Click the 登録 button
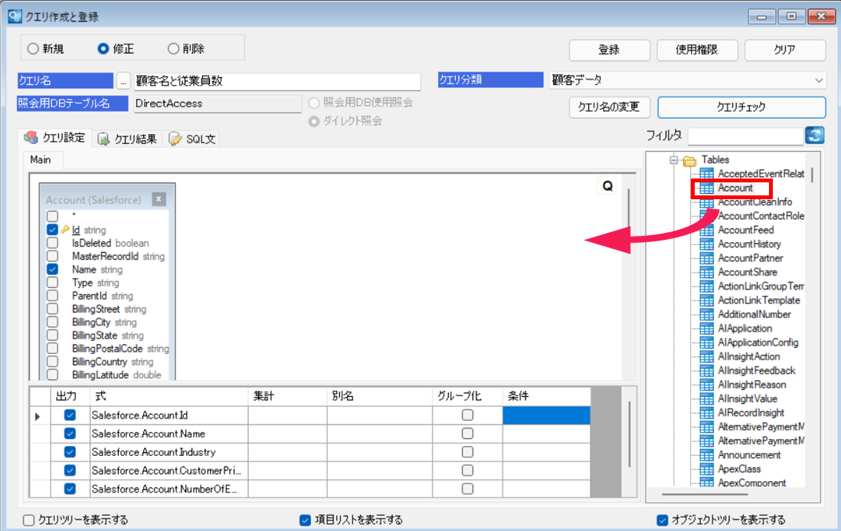The height and width of the screenshot is (531, 841). [x=609, y=50]
